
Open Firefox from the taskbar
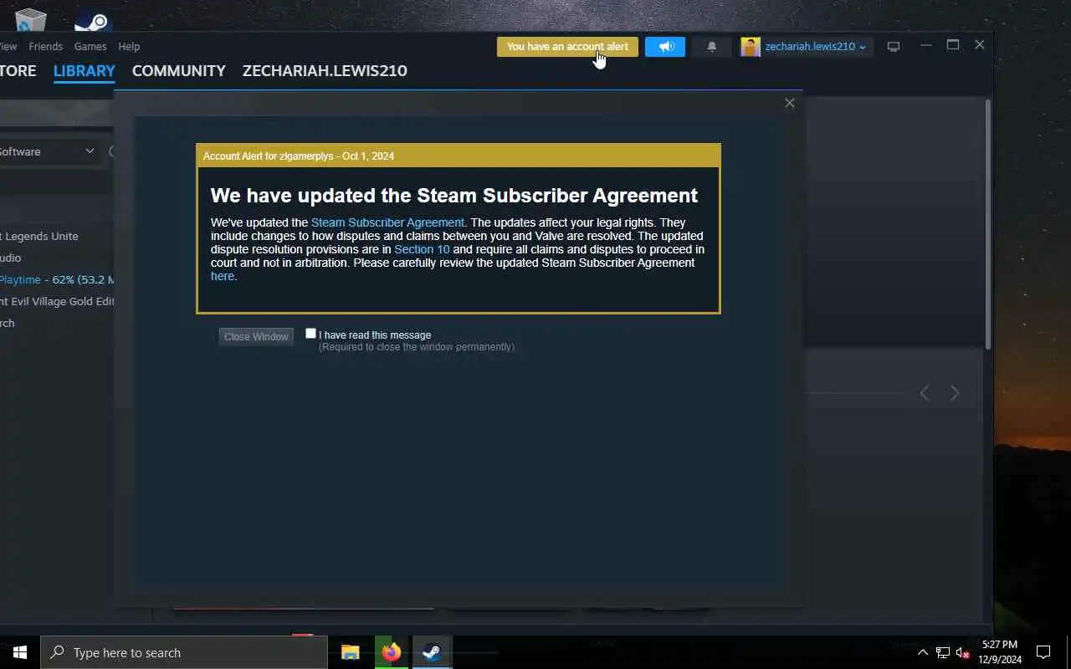391,652
